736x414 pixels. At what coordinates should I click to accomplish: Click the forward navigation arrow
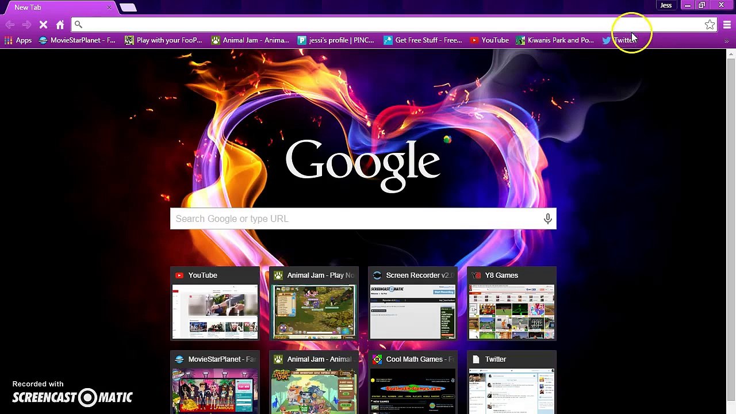pyautogui.click(x=26, y=25)
